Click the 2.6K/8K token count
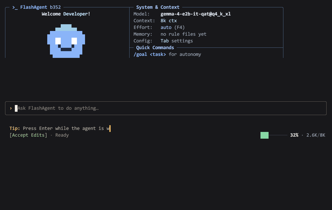 coord(316,135)
